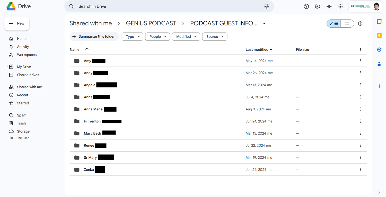The image size is (386, 197).
Task: Open Google Calendar side panel icon
Action: [x=379, y=22]
